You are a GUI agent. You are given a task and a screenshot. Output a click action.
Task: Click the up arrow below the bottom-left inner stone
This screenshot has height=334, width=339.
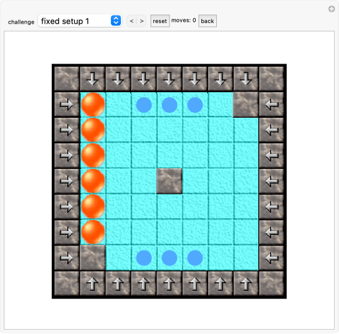(x=92, y=284)
